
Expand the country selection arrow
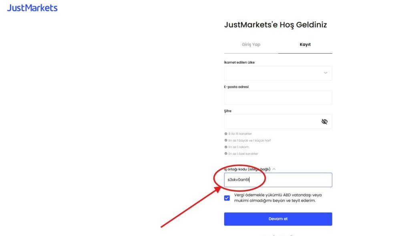pyautogui.click(x=325, y=73)
